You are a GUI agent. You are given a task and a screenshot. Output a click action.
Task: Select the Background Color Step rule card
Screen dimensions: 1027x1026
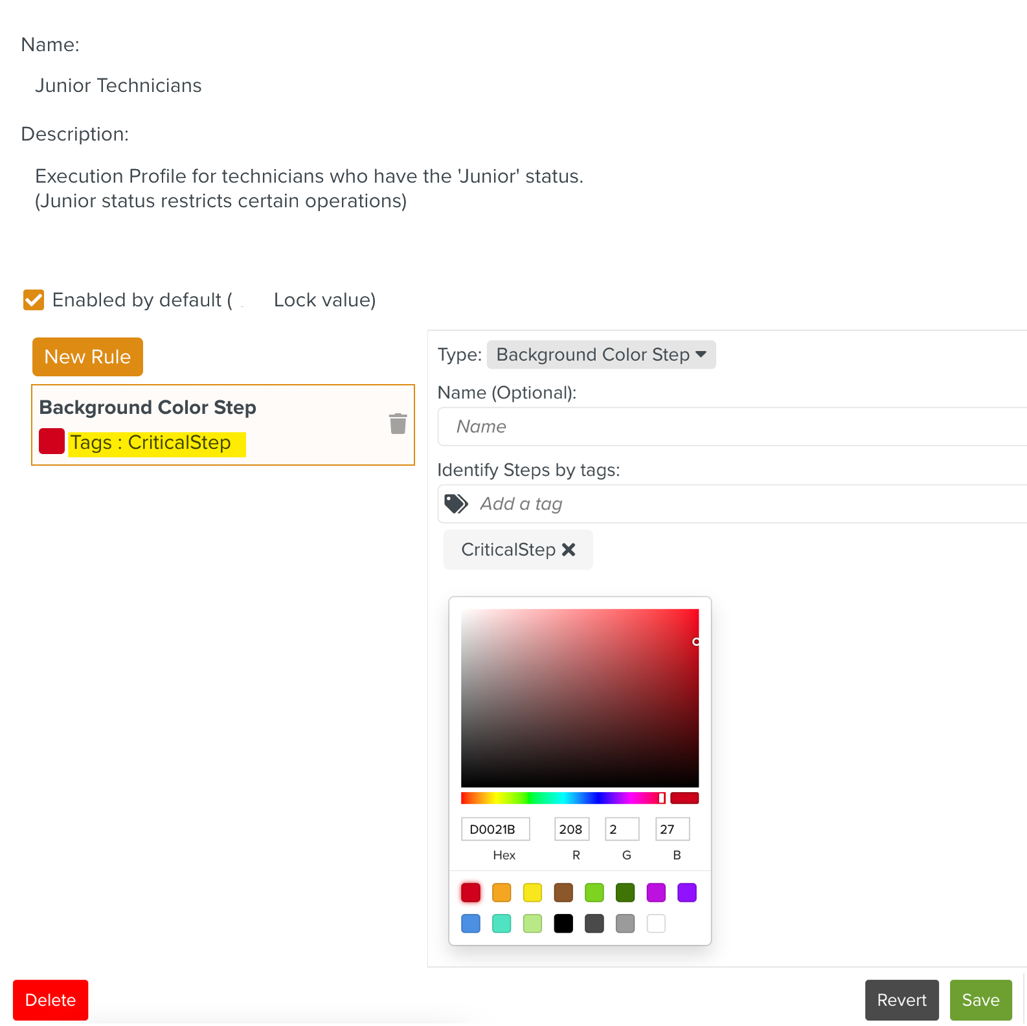(223, 425)
